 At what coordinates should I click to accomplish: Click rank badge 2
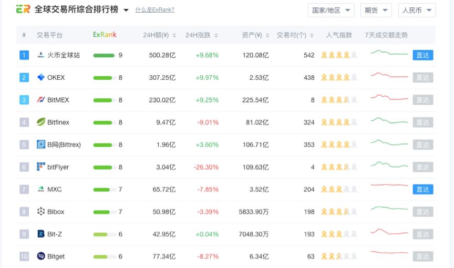24,77
